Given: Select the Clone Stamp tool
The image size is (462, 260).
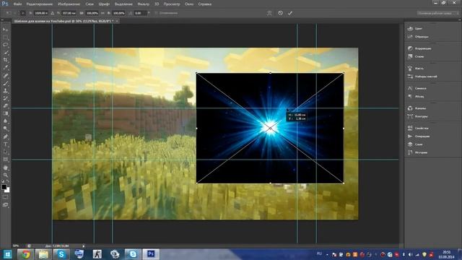Looking at the screenshot, I should [6, 91].
